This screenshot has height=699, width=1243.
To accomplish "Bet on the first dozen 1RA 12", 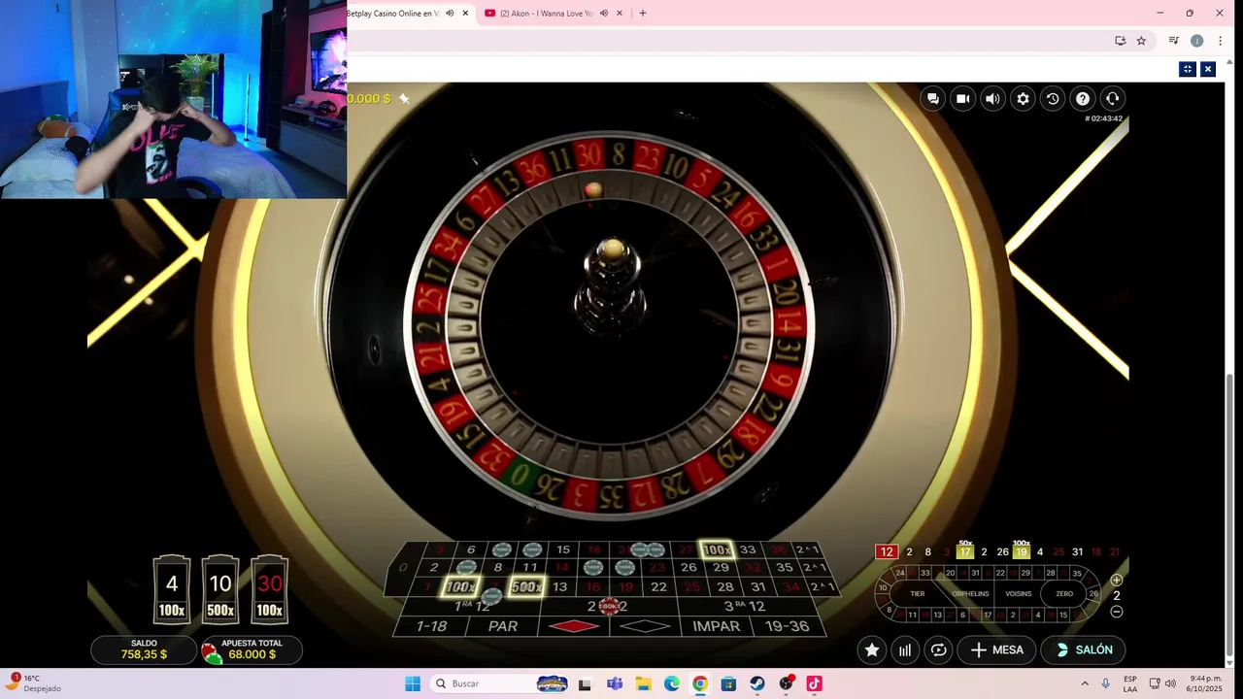I will pyautogui.click(x=473, y=606).
